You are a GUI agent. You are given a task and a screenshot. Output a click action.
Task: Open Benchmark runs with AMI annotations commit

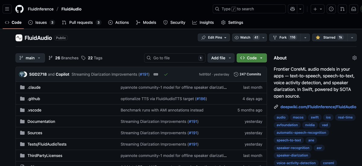(x=162, y=110)
